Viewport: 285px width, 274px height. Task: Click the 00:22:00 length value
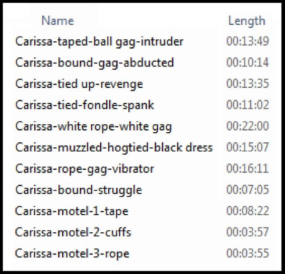(x=247, y=126)
